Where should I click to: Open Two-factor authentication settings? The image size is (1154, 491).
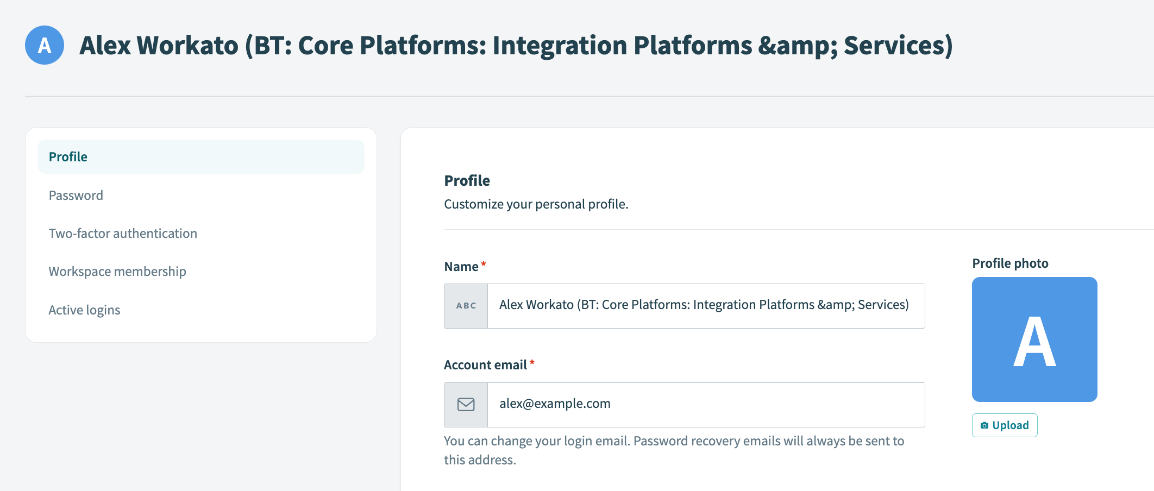click(123, 234)
